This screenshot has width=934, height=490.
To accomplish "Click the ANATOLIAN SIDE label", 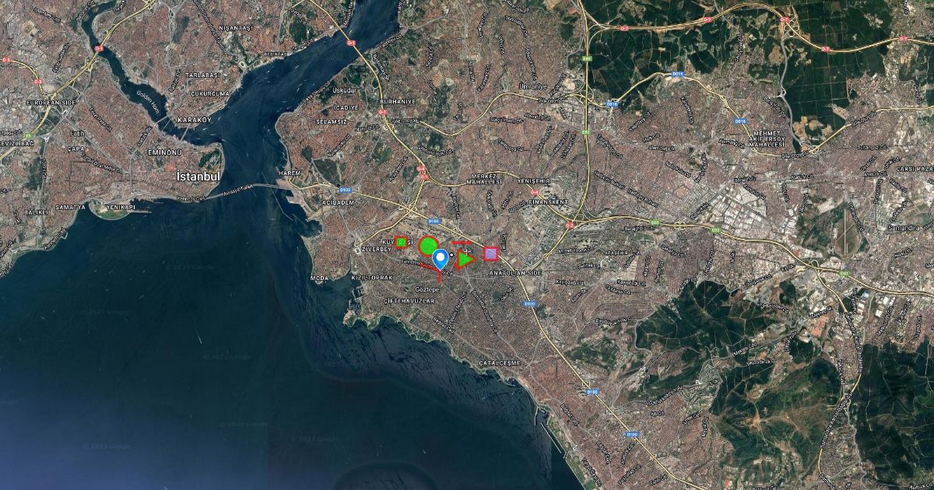I will pos(514,274).
